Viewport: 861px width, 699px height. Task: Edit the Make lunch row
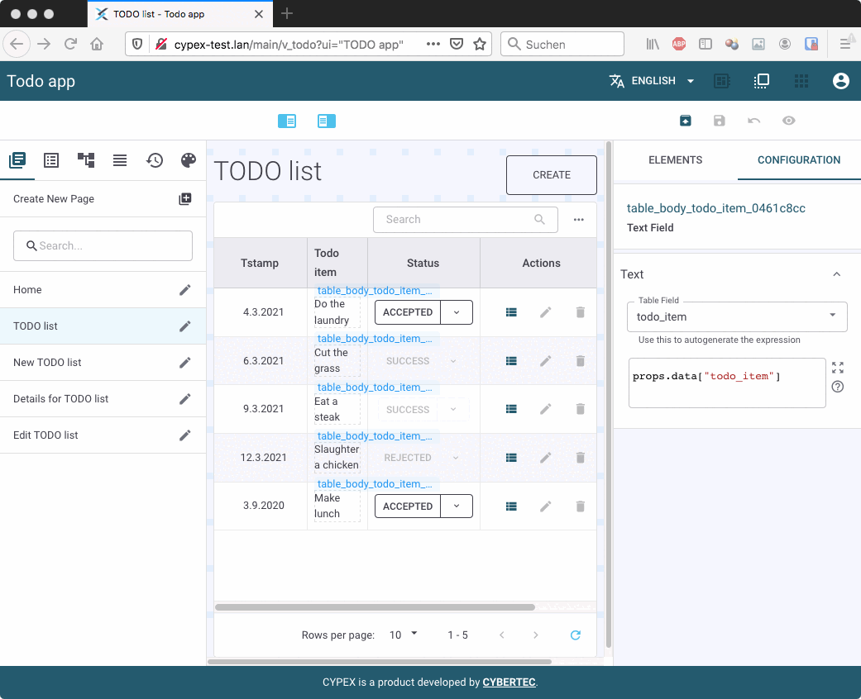(545, 506)
